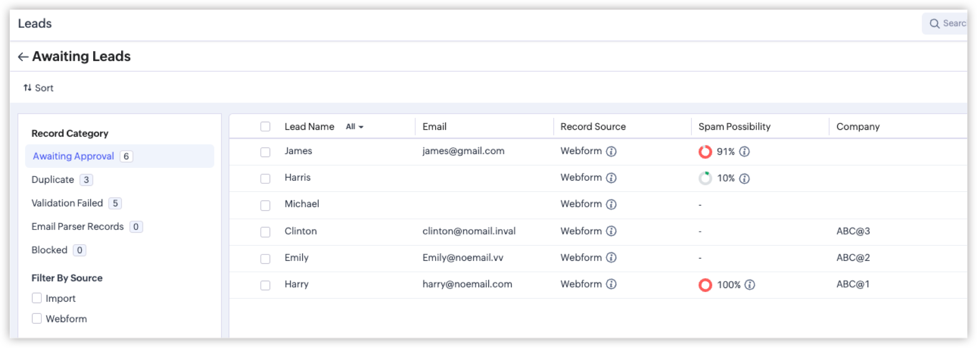This screenshot has height=348, width=977.
Task: Open info icon next to James's Webform source
Action: point(611,151)
